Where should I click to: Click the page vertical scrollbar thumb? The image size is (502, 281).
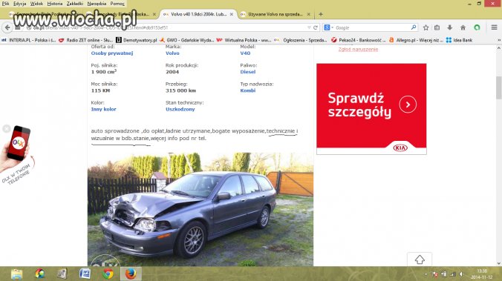pyautogui.click(x=498, y=87)
